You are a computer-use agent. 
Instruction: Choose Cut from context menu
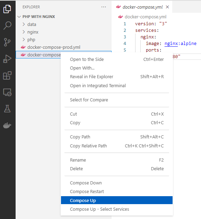tap(117, 114)
